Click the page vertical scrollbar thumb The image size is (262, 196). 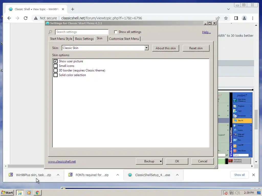click(x=256, y=119)
